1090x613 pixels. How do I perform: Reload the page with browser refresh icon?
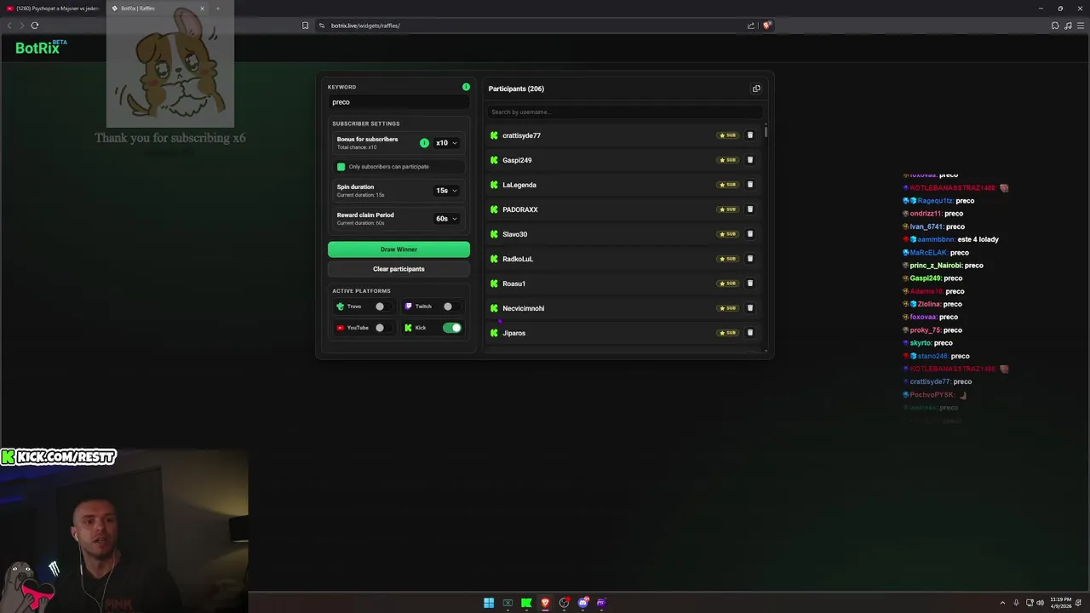tap(35, 26)
